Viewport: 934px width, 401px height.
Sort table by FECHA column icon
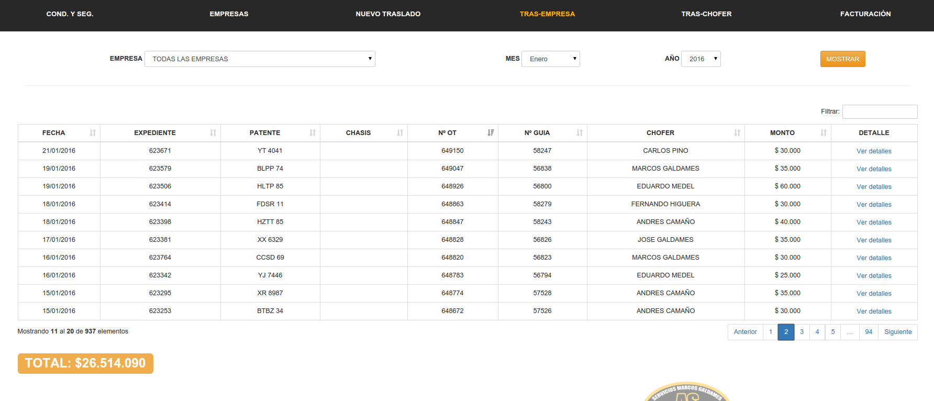pyautogui.click(x=93, y=133)
